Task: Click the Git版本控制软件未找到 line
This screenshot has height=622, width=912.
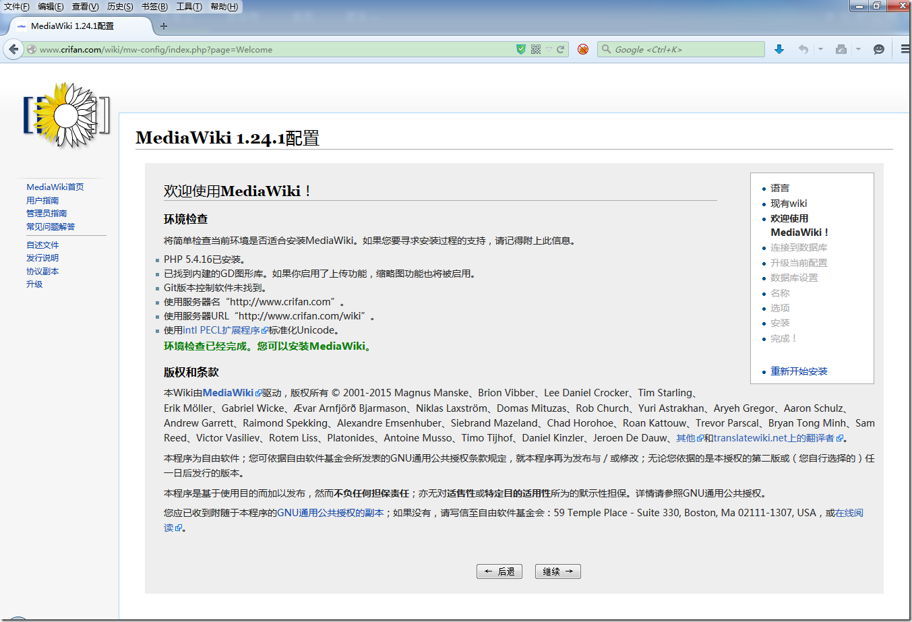Action: pos(215,288)
